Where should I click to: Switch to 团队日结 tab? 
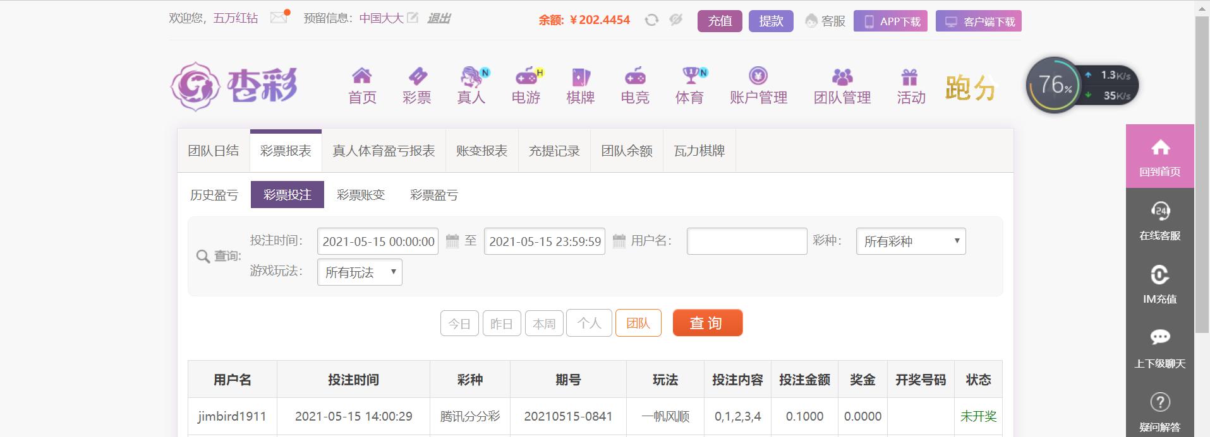(x=214, y=151)
